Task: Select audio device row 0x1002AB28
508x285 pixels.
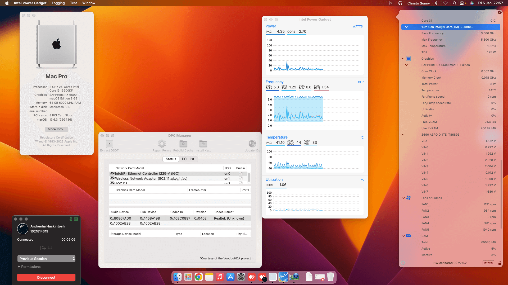Action: tap(180, 223)
